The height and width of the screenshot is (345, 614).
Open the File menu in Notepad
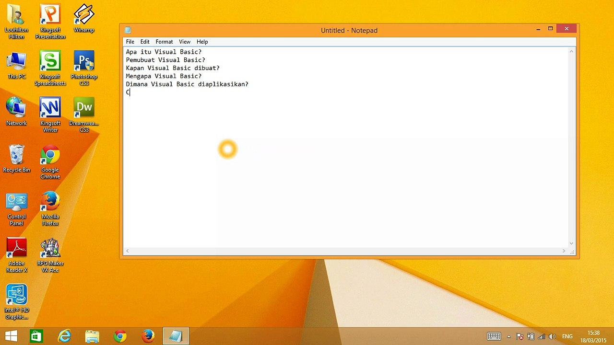click(x=130, y=42)
